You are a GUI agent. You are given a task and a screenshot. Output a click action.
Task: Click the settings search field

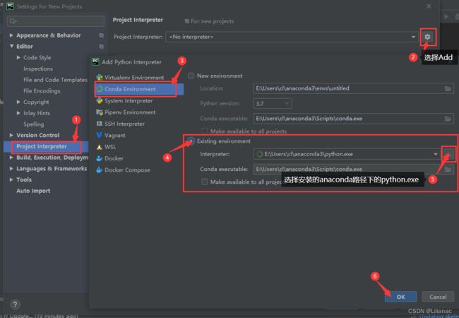pos(56,21)
